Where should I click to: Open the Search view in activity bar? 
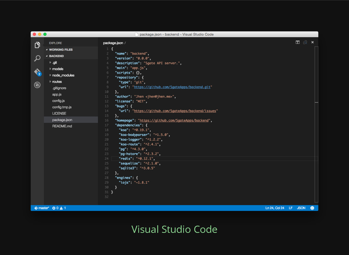point(37,58)
